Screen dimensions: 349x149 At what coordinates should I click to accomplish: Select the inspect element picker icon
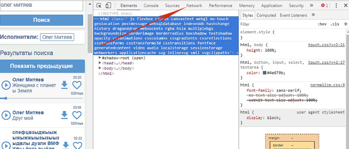point(99,5)
